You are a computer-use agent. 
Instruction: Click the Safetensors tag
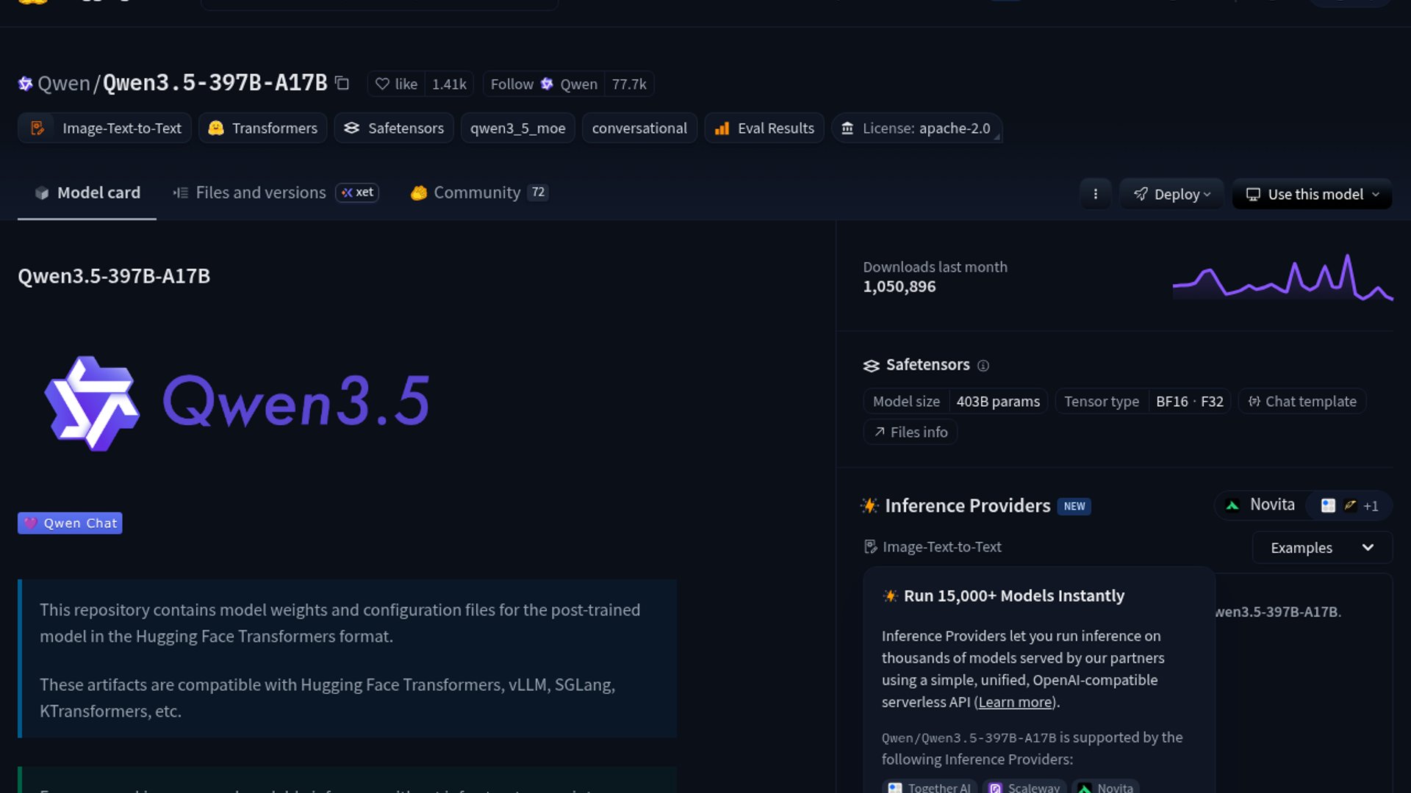(394, 128)
